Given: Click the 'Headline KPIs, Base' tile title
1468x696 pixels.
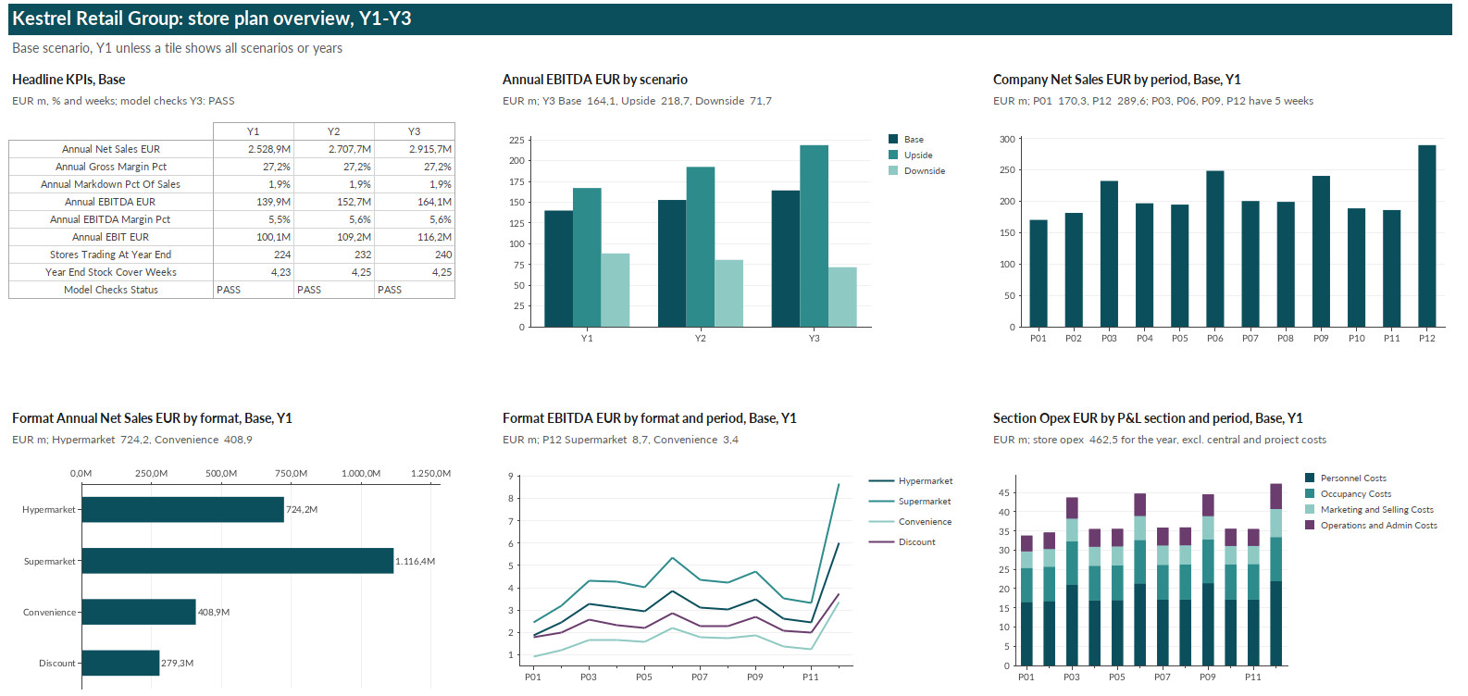Looking at the screenshot, I should [68, 80].
